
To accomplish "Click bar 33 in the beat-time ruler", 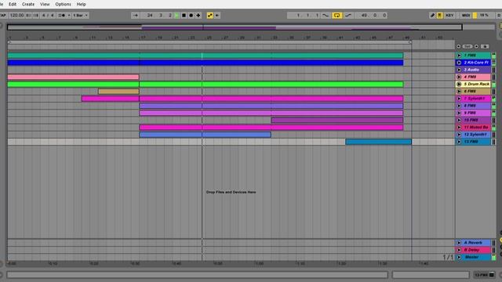I will 275,38.
